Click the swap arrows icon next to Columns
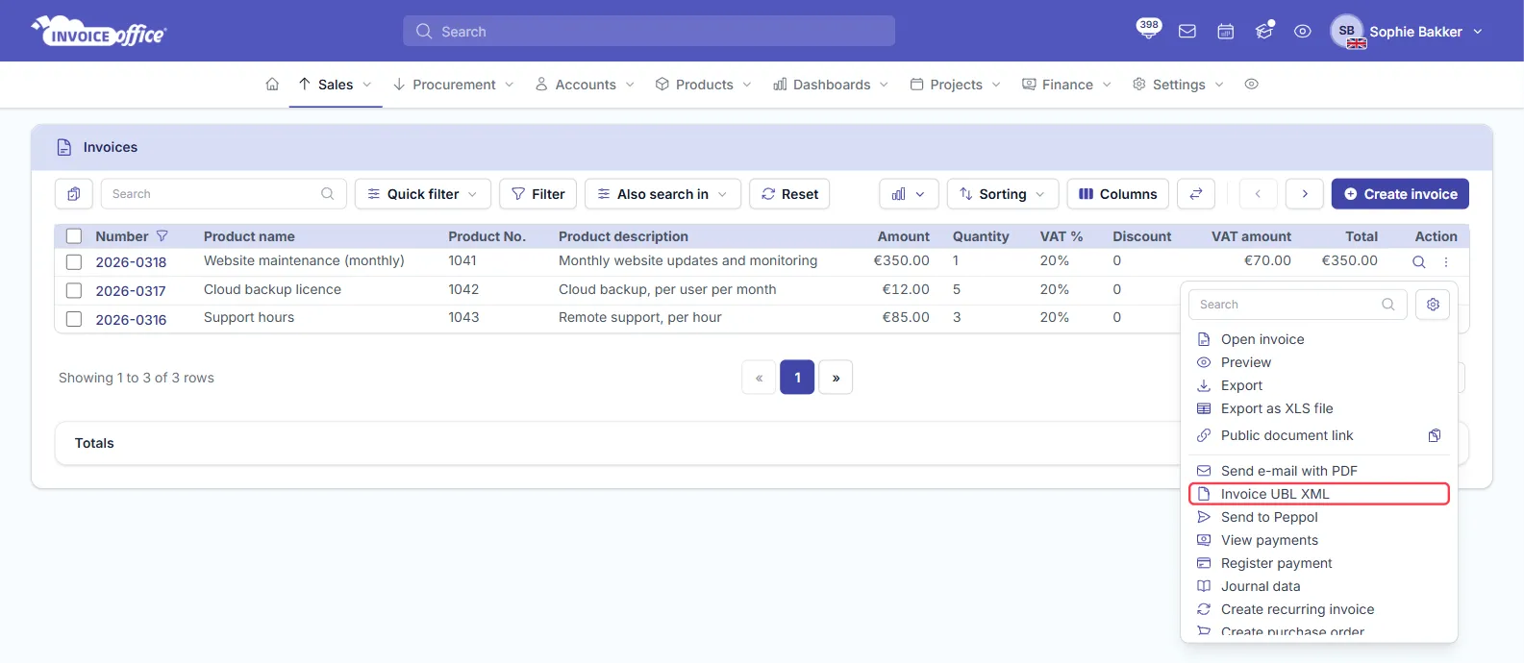 tap(1196, 194)
